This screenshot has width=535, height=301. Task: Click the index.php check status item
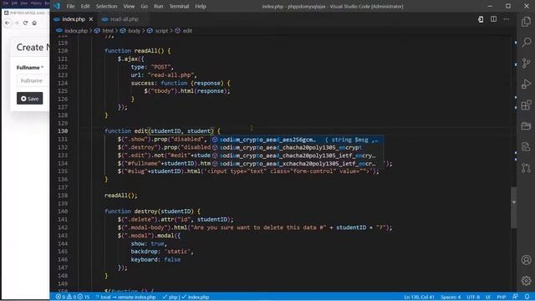(196, 297)
